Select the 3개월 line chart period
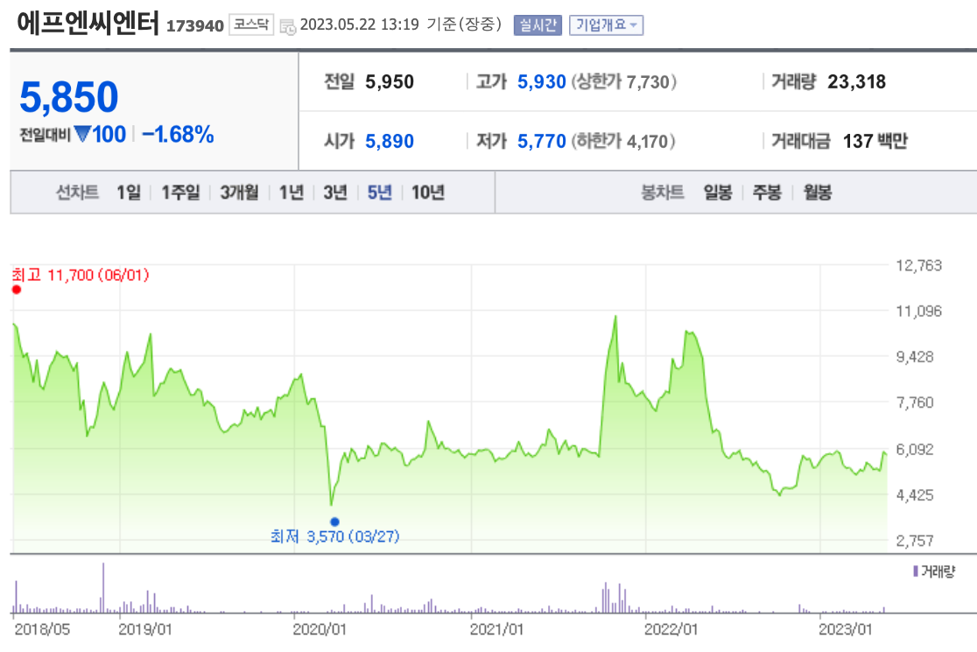The width and height of the screenshot is (977, 652). pyautogui.click(x=239, y=193)
